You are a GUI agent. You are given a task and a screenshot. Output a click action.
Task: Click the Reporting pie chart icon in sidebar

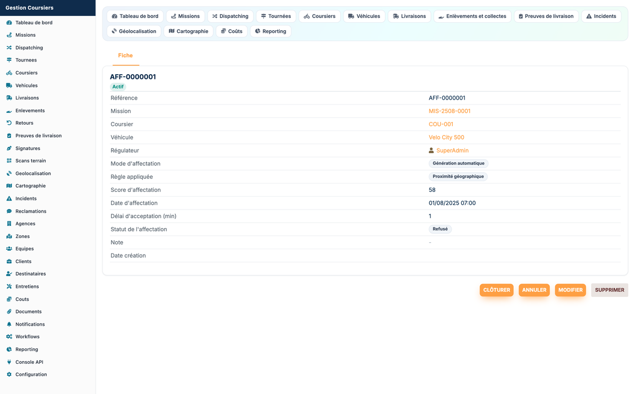(9, 349)
